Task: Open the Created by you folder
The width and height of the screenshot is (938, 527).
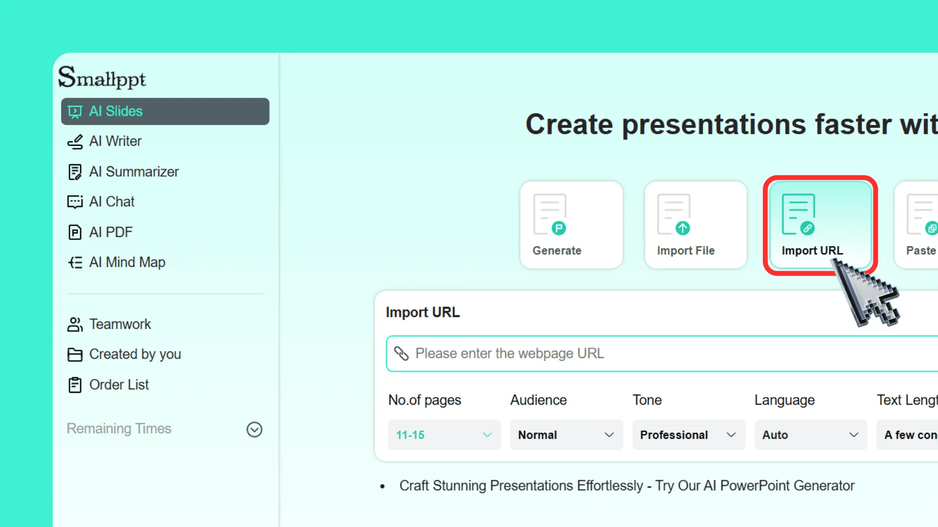Action: (x=135, y=354)
